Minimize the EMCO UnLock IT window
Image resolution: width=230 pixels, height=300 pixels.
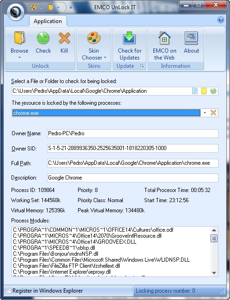click(186, 5)
